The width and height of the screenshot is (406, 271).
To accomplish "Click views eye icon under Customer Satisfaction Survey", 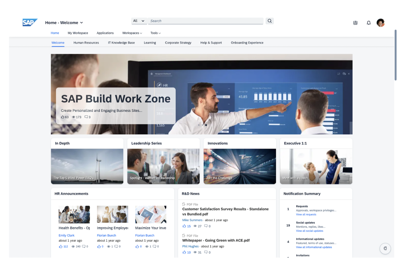I will click(x=195, y=226).
